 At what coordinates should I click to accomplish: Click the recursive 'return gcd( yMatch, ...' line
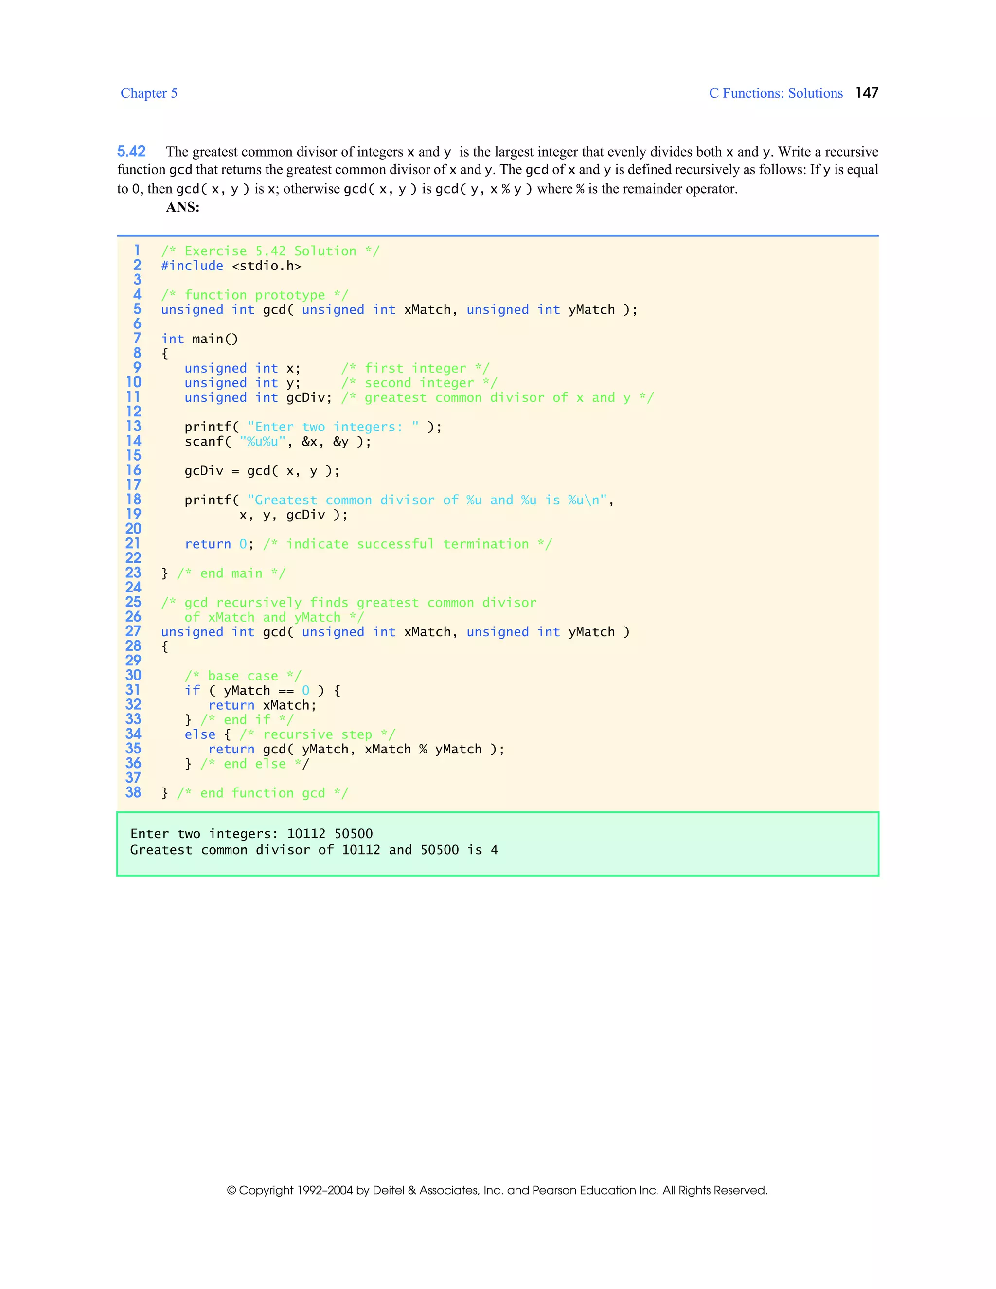click(356, 749)
